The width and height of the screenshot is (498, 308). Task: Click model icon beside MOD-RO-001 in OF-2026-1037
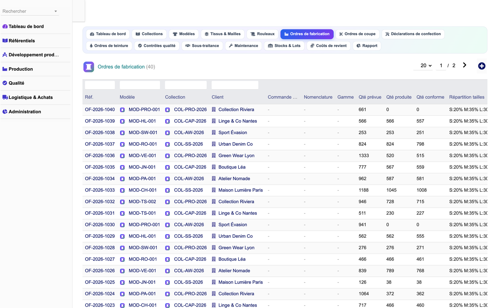[x=122, y=144]
